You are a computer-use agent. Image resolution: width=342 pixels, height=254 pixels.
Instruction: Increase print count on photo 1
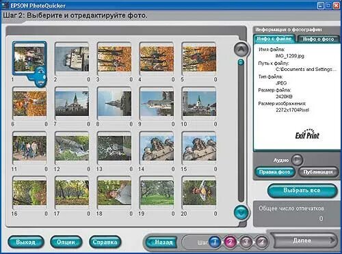tap(41, 71)
